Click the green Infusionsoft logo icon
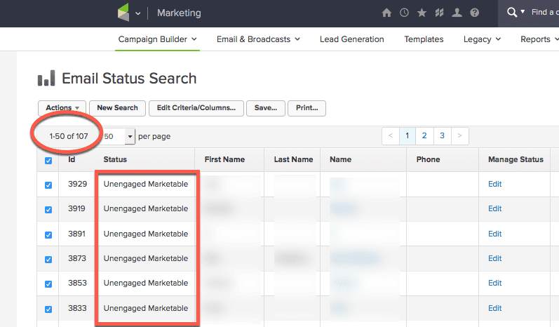 (123, 12)
